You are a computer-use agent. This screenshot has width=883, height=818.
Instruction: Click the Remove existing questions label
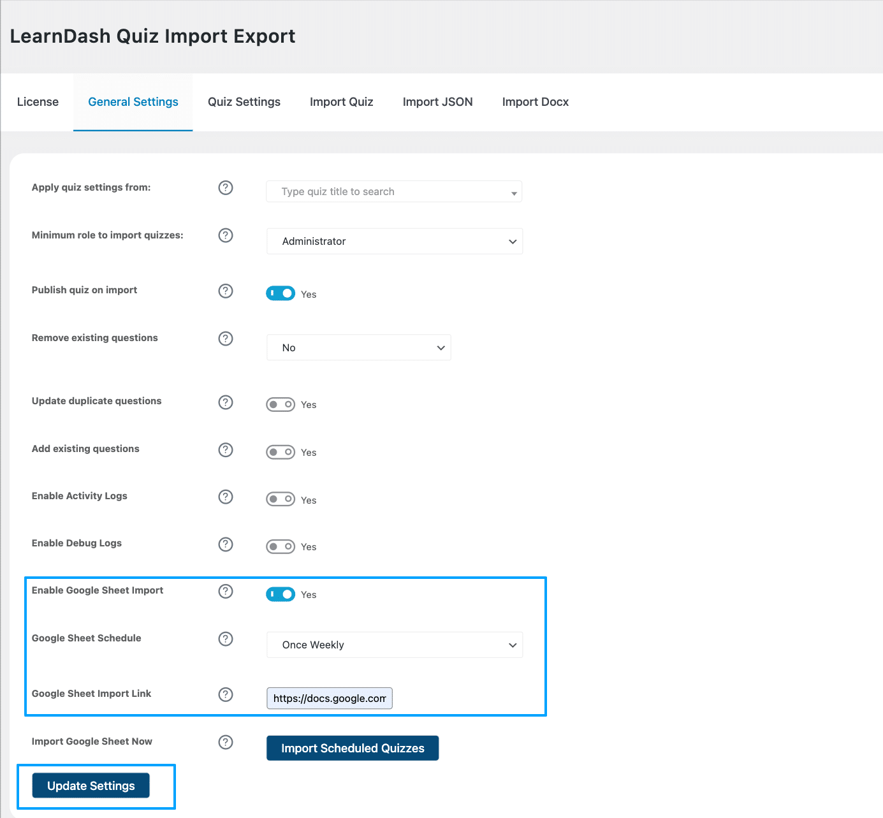pos(95,338)
